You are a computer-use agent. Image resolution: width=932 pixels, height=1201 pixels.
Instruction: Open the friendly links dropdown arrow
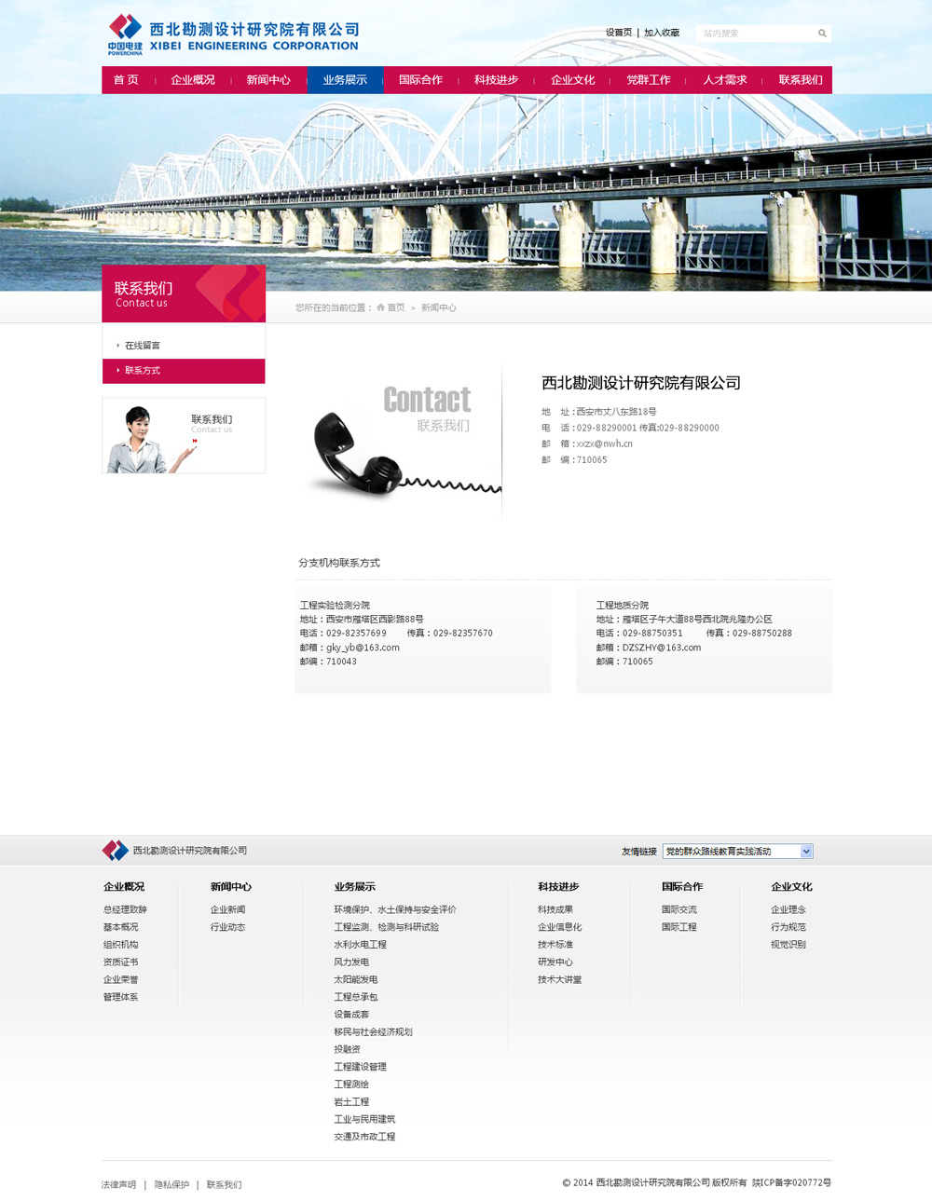806,851
